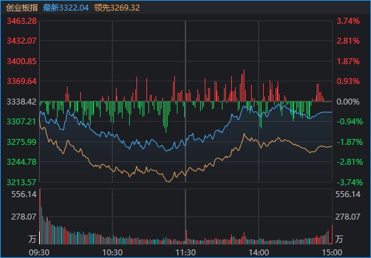Click the right 278.07 volume label
Image resolution: width=371 pixels, height=258 pixels.
348,217
